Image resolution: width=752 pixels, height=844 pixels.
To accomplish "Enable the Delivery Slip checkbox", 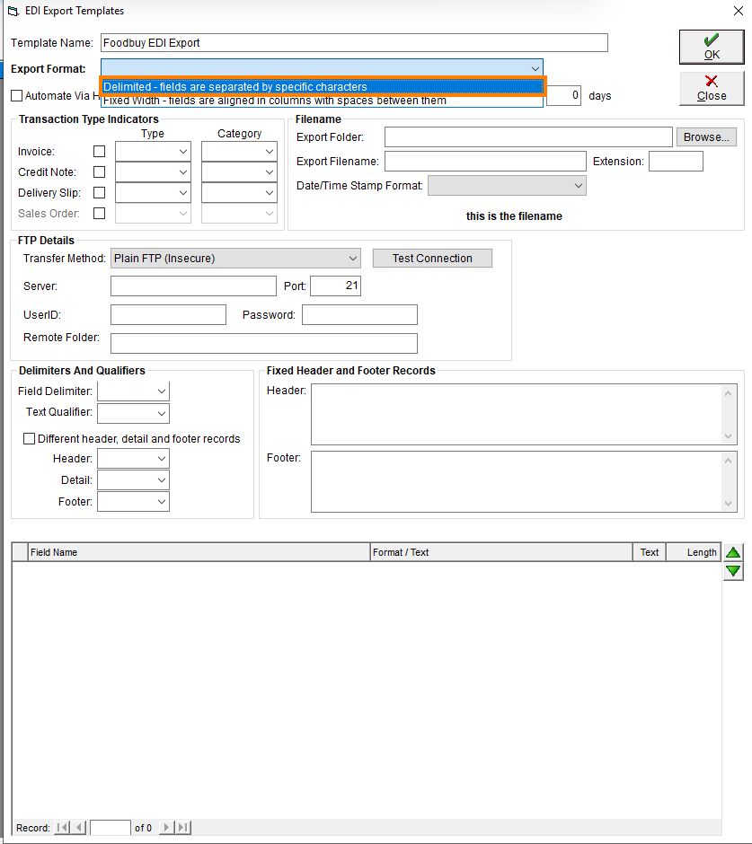I will point(99,193).
